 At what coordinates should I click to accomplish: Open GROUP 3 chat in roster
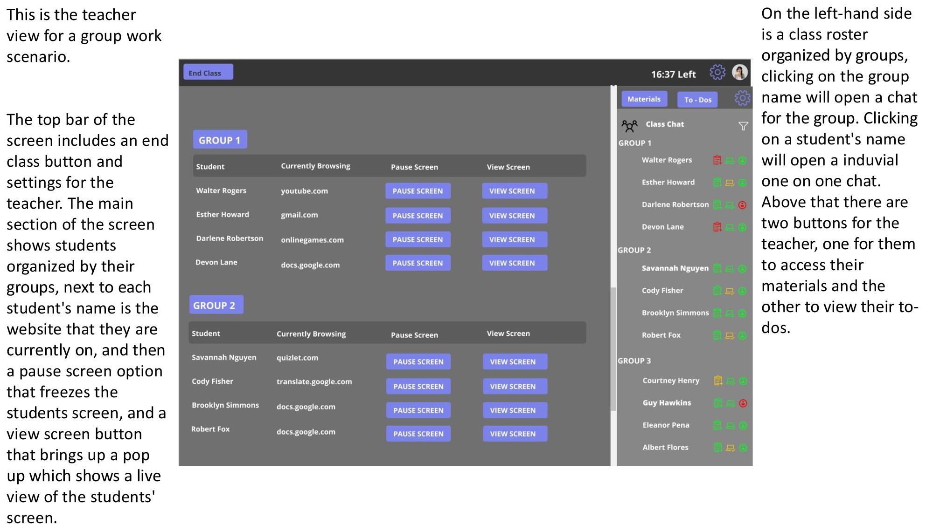coord(634,361)
